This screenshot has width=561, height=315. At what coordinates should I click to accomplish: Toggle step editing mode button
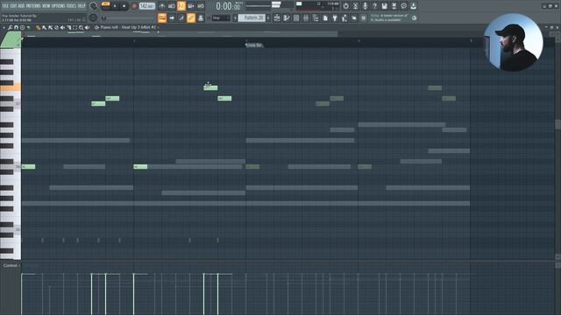click(181, 17)
